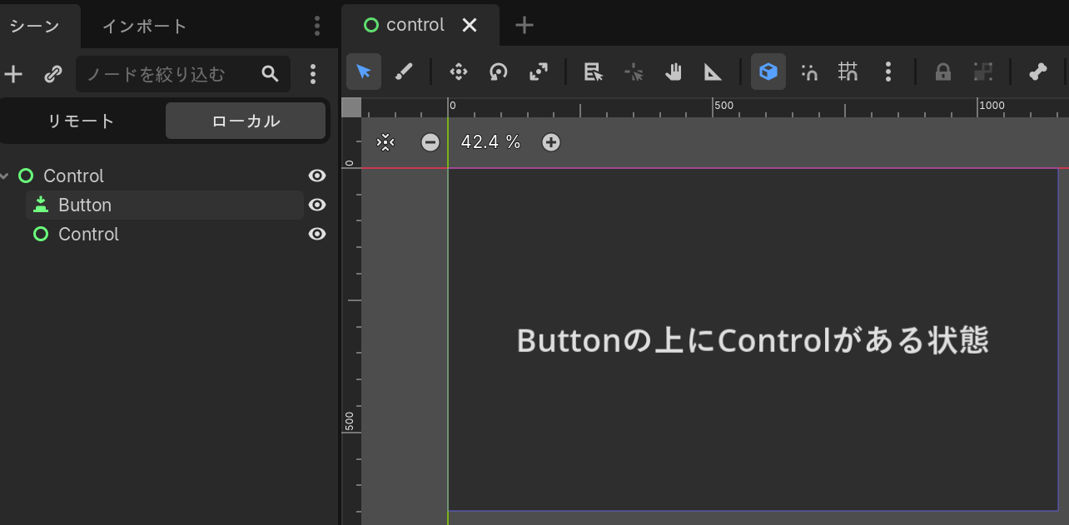Click the instantiate child scene link icon
1069x525 pixels.
pyautogui.click(x=53, y=74)
